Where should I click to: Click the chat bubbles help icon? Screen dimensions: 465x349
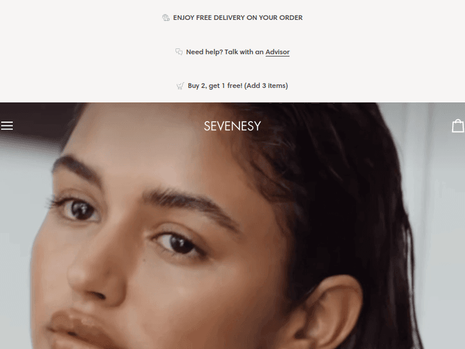click(x=179, y=52)
